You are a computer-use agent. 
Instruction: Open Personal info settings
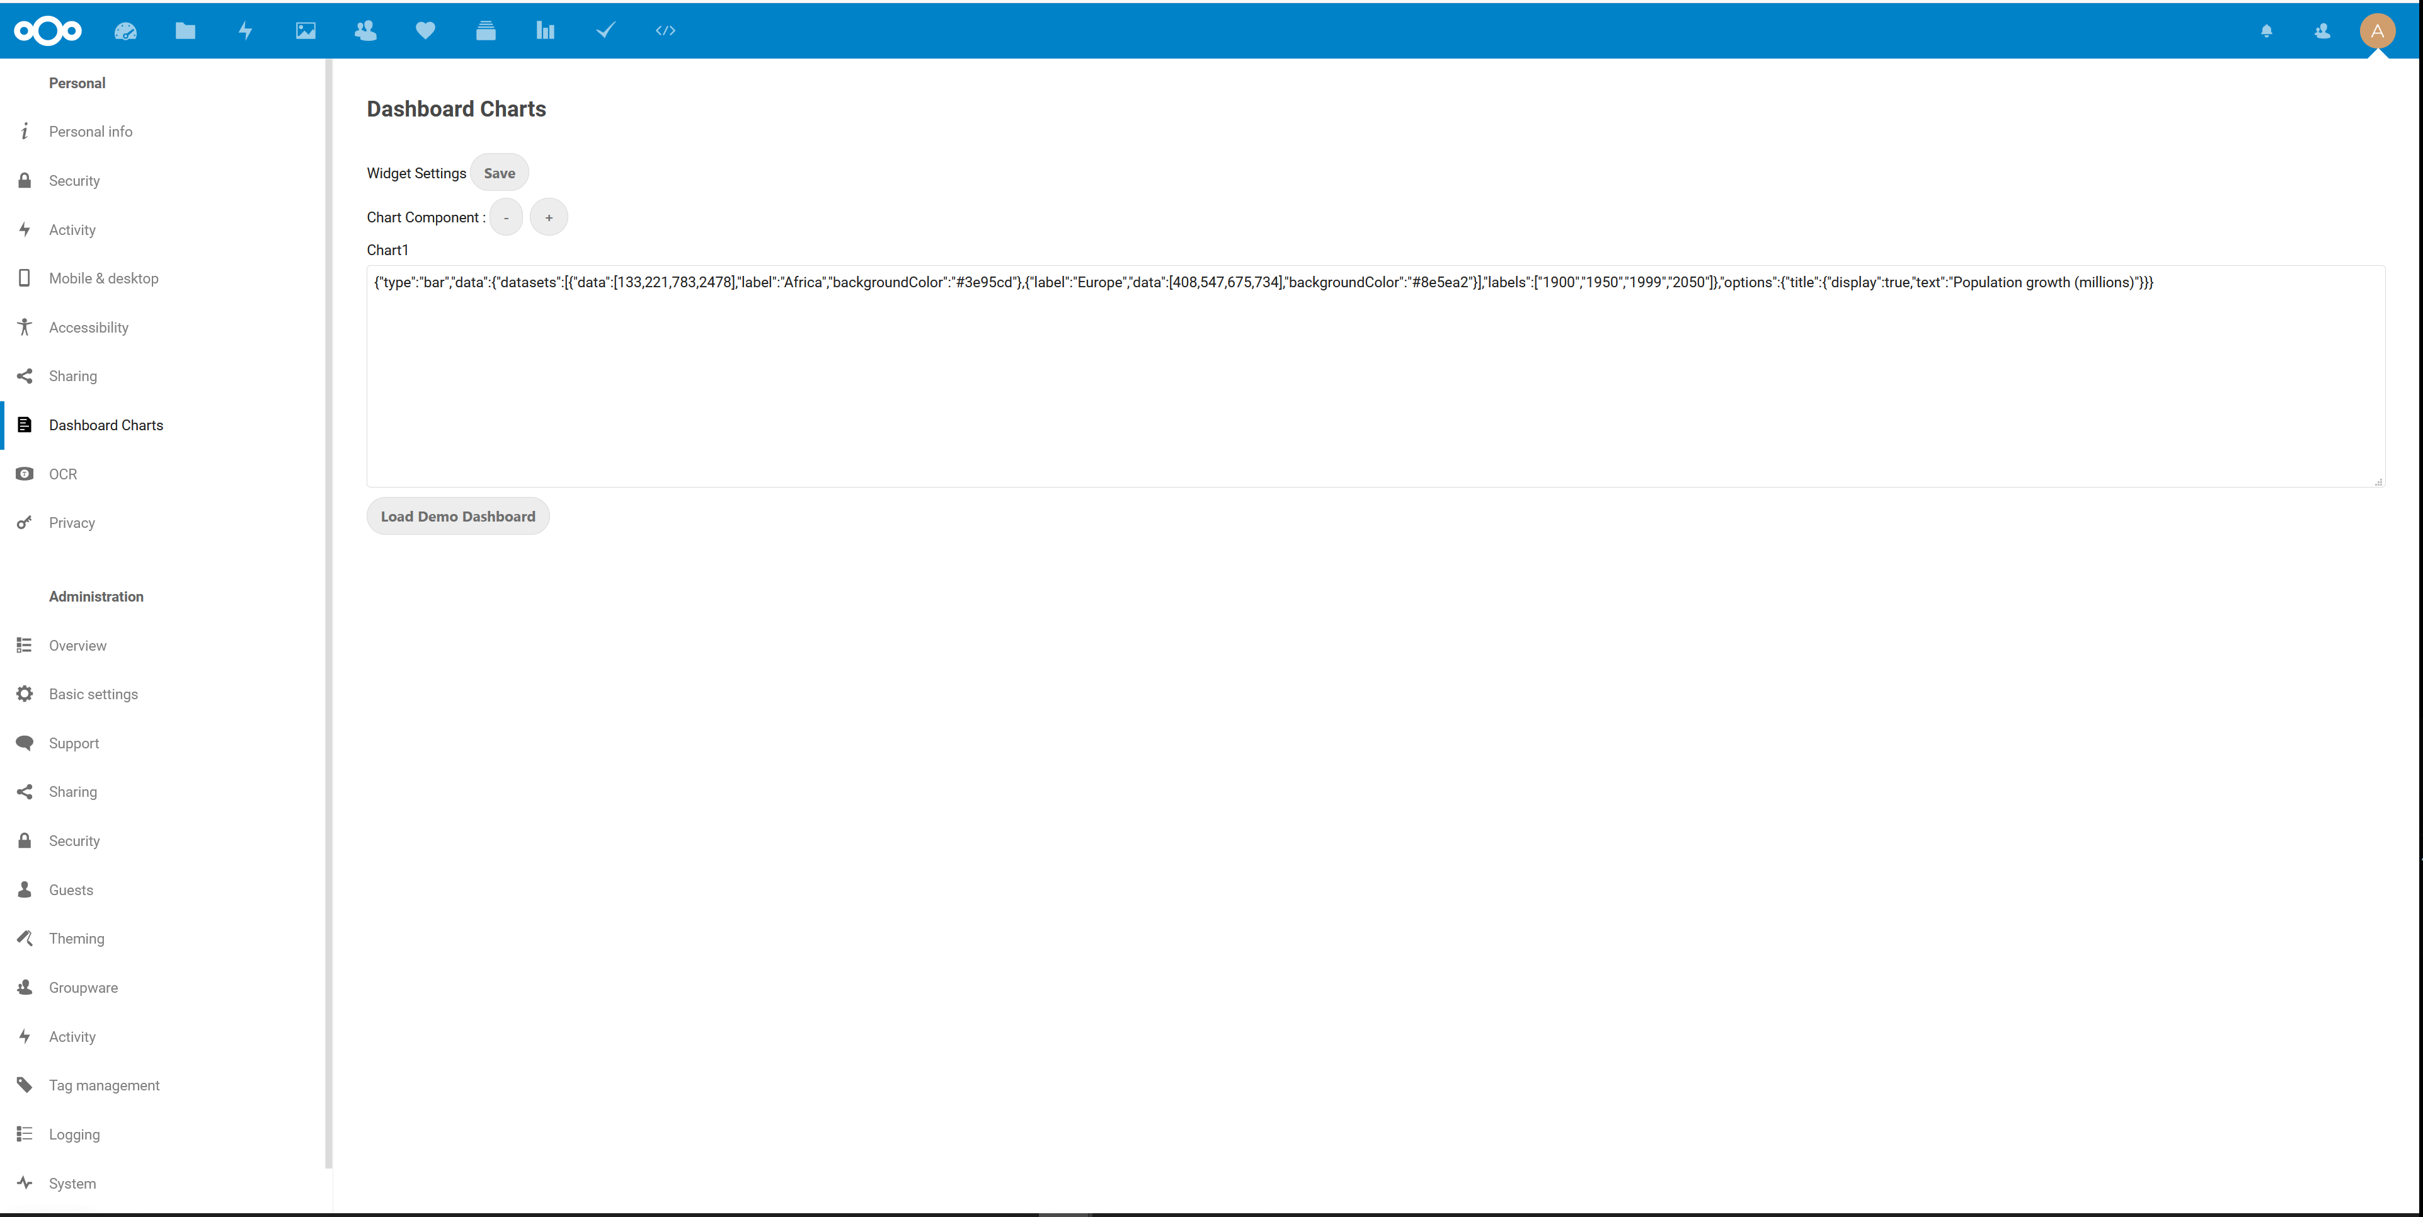point(90,132)
